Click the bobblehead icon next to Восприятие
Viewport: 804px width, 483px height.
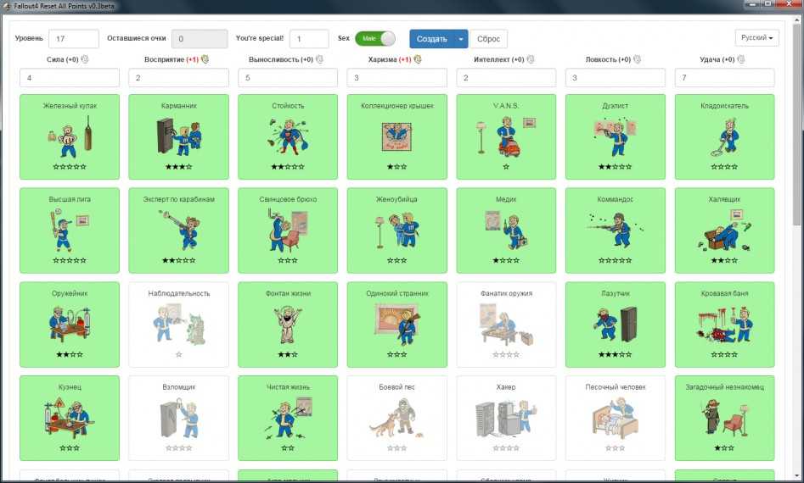pyautogui.click(x=205, y=60)
